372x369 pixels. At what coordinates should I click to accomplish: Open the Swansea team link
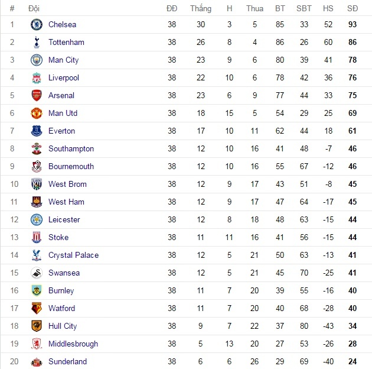coord(64,273)
